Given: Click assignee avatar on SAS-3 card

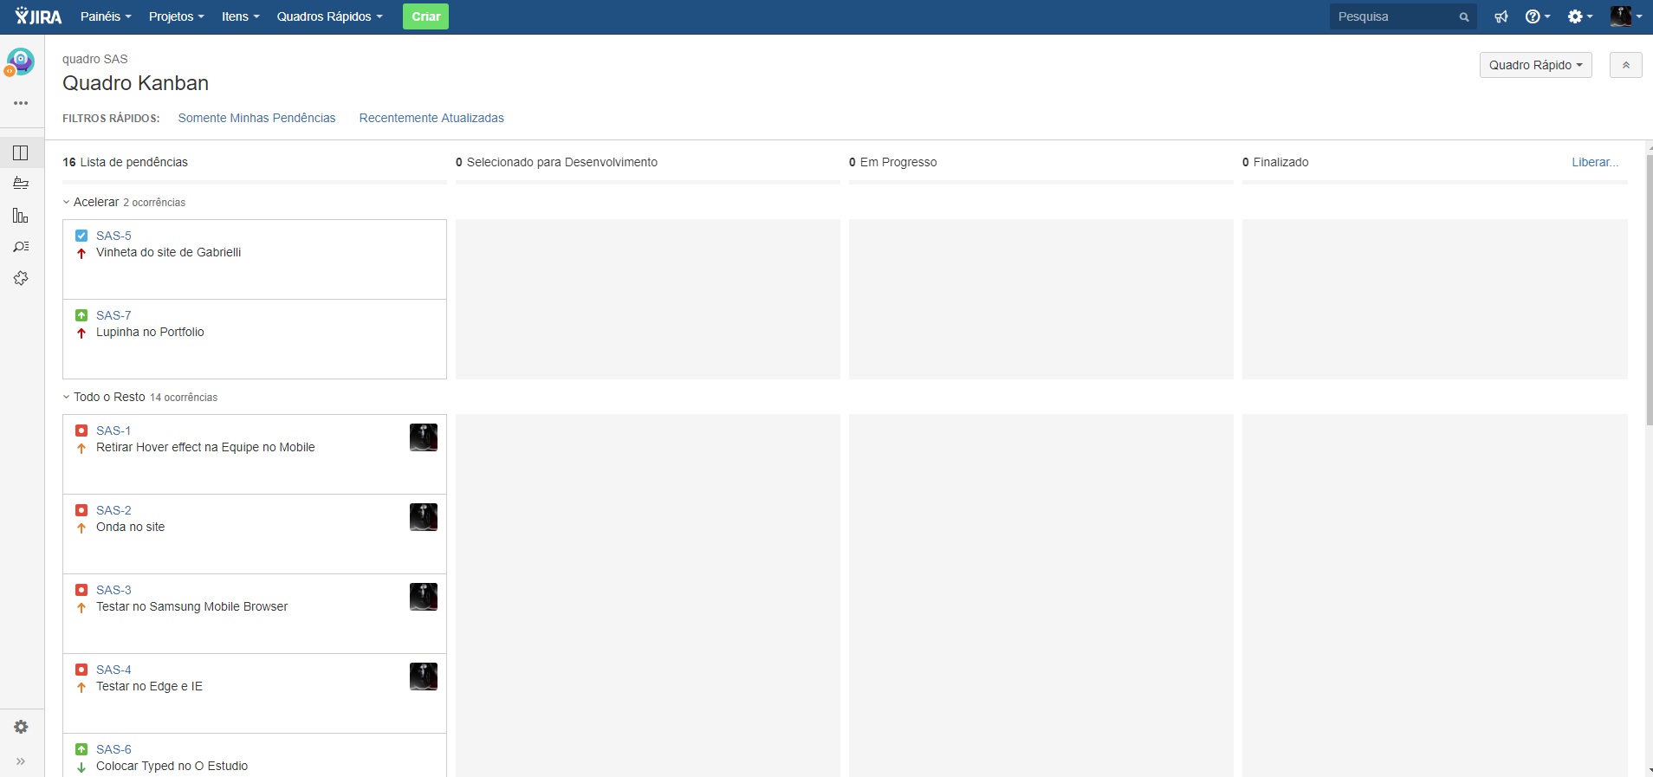Looking at the screenshot, I should pyautogui.click(x=424, y=597).
